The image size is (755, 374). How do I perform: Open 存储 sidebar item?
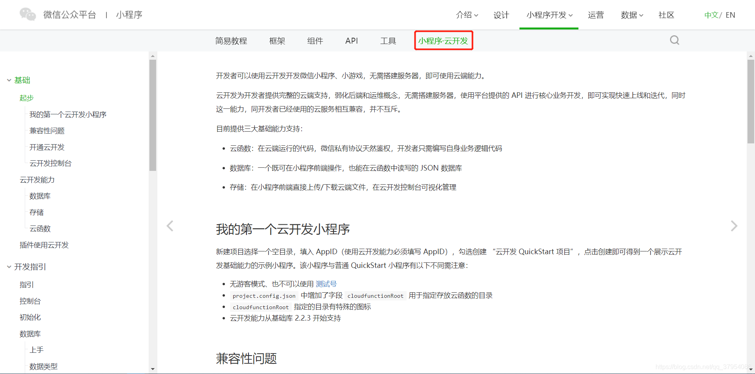(36, 212)
